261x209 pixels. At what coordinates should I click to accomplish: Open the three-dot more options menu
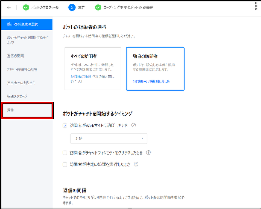(256, 6)
